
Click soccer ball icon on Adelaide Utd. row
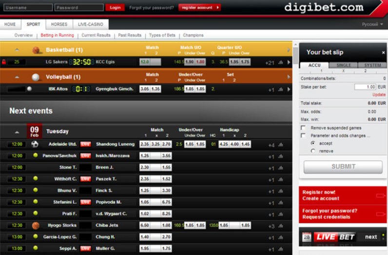coord(35,144)
